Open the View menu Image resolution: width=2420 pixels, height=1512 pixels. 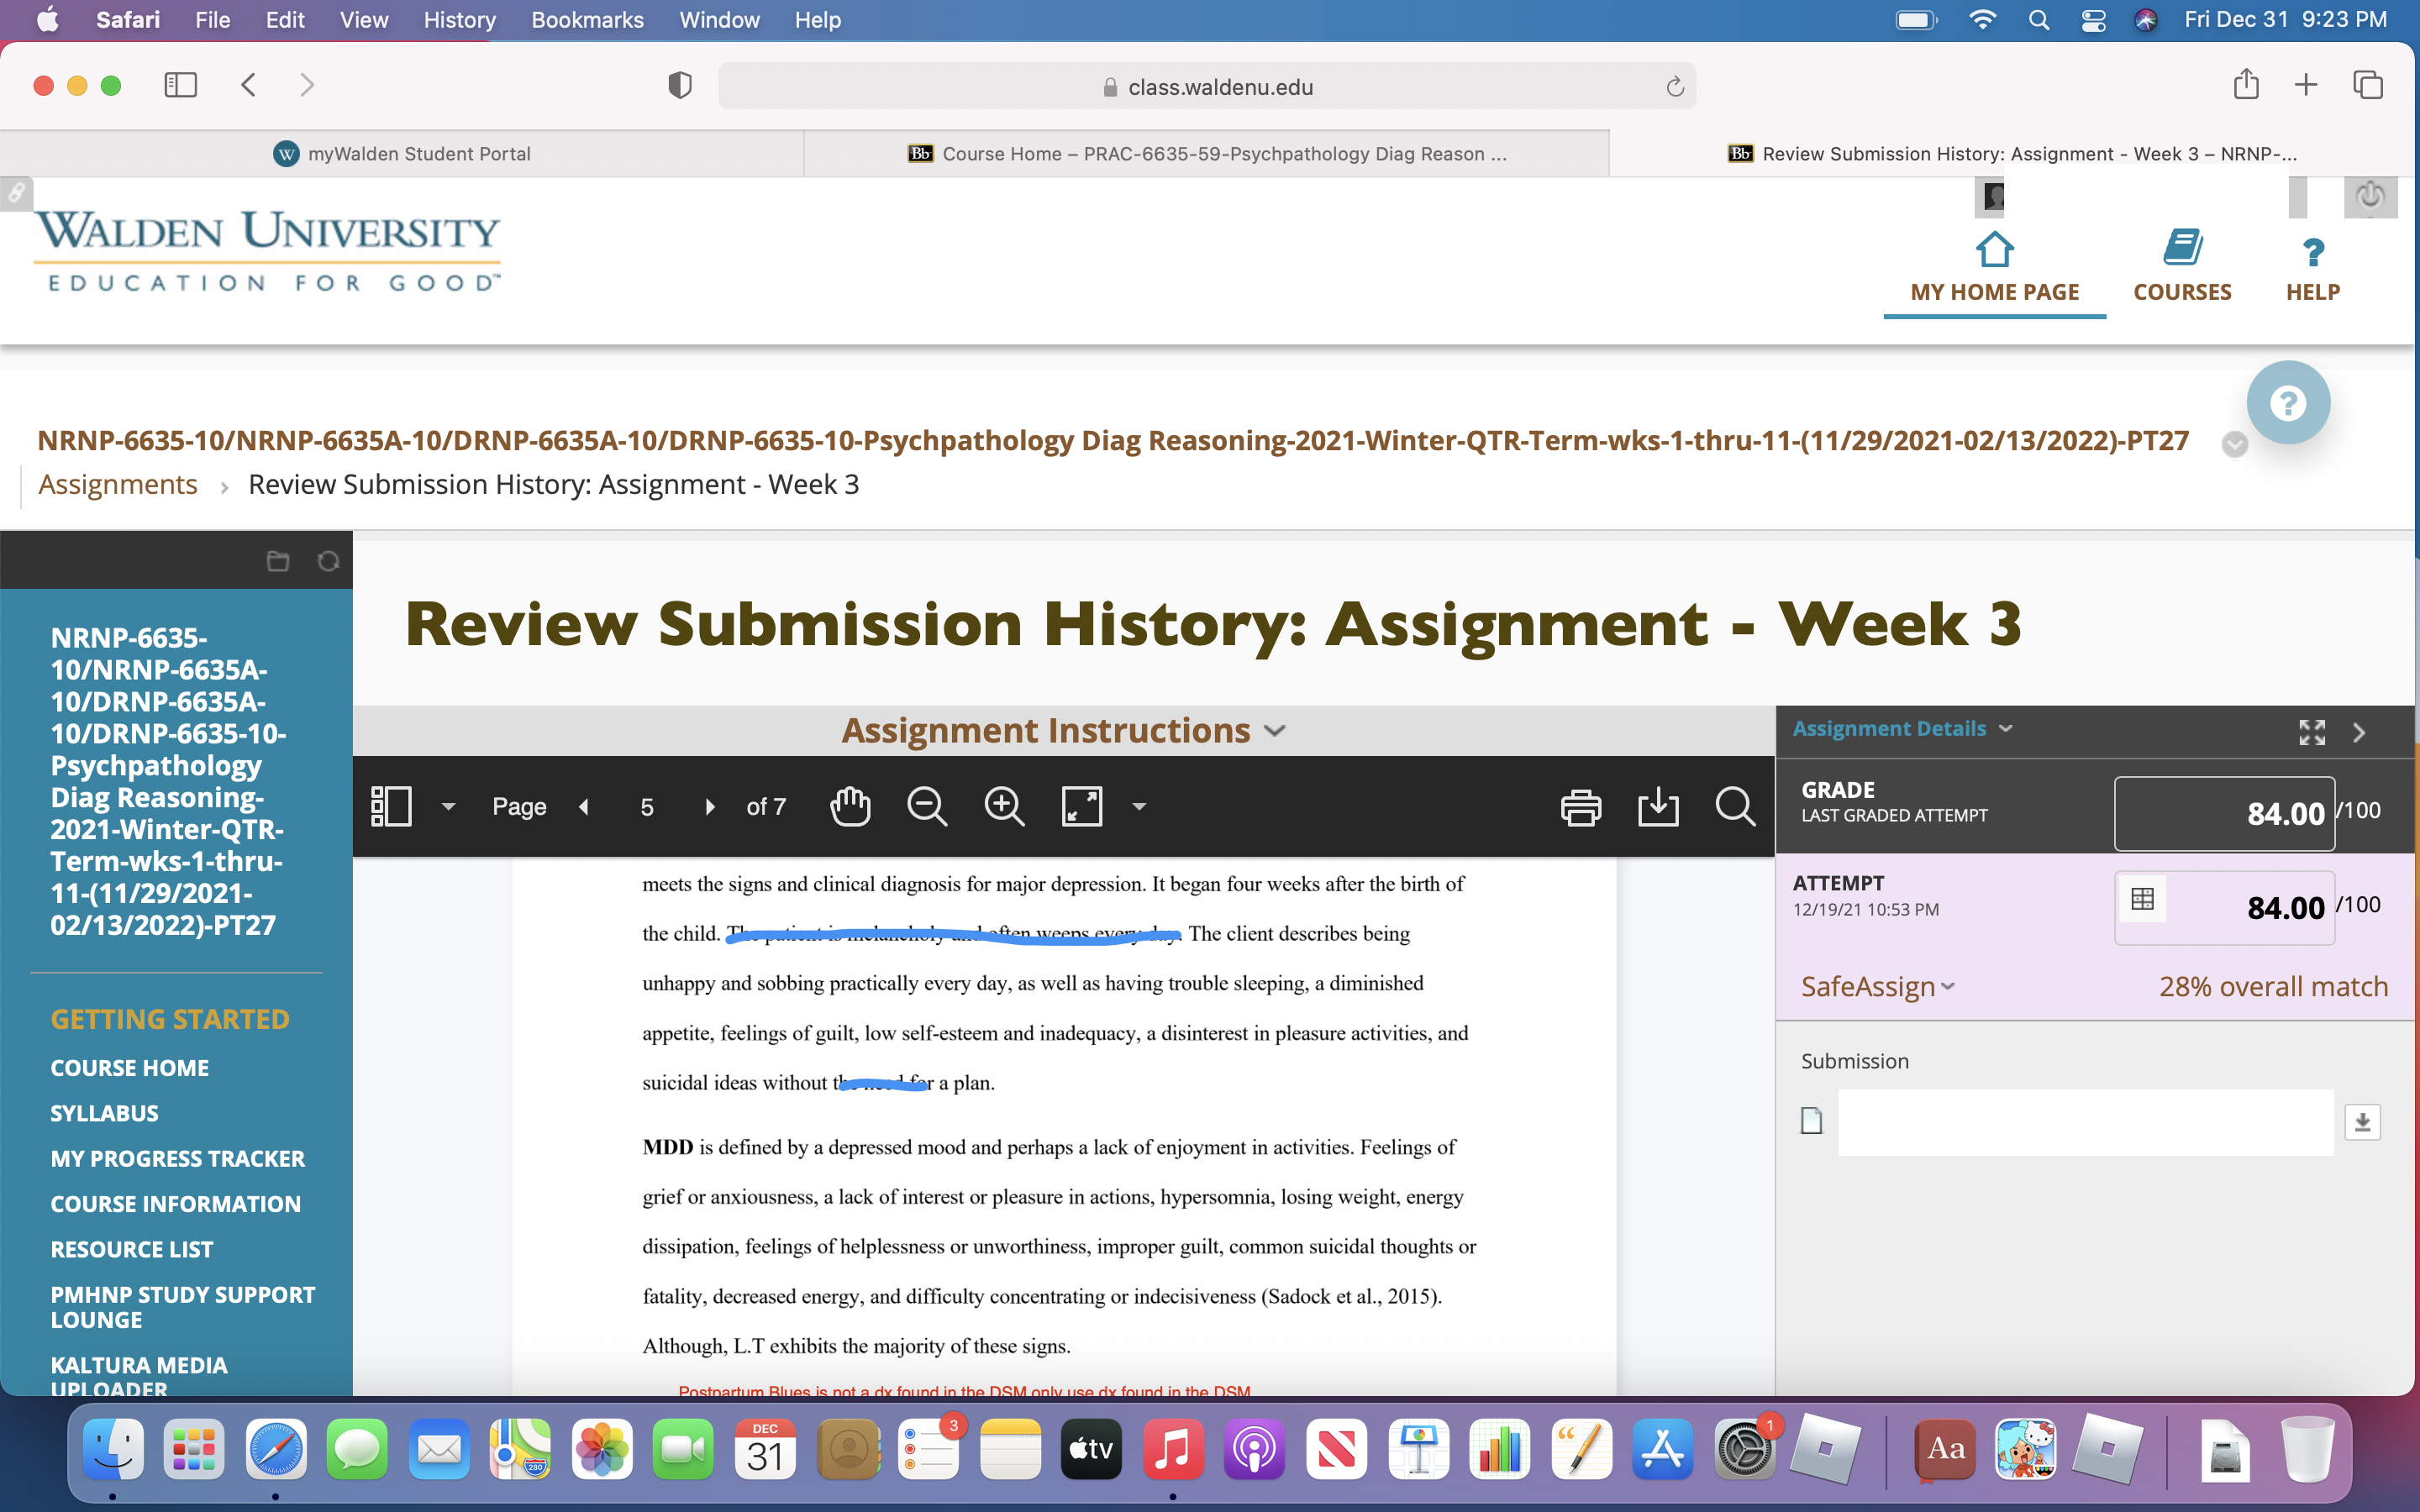(x=363, y=20)
